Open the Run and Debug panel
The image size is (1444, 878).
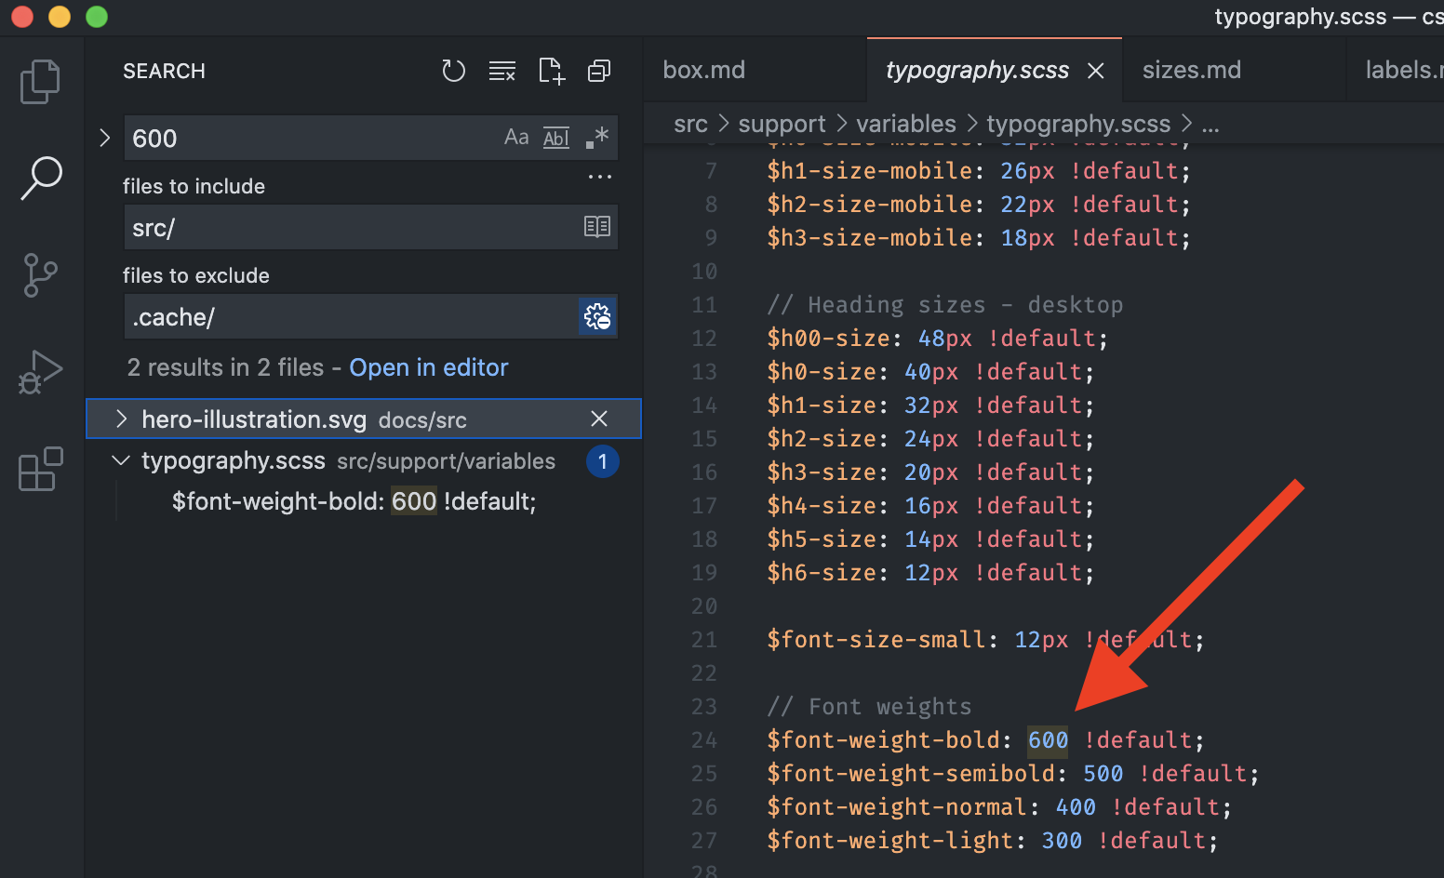coord(40,372)
